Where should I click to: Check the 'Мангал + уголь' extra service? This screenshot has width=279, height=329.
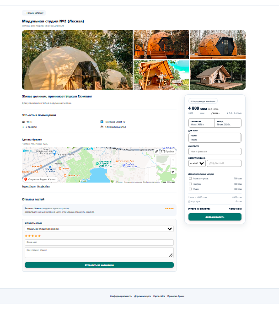pyautogui.click(x=190, y=178)
